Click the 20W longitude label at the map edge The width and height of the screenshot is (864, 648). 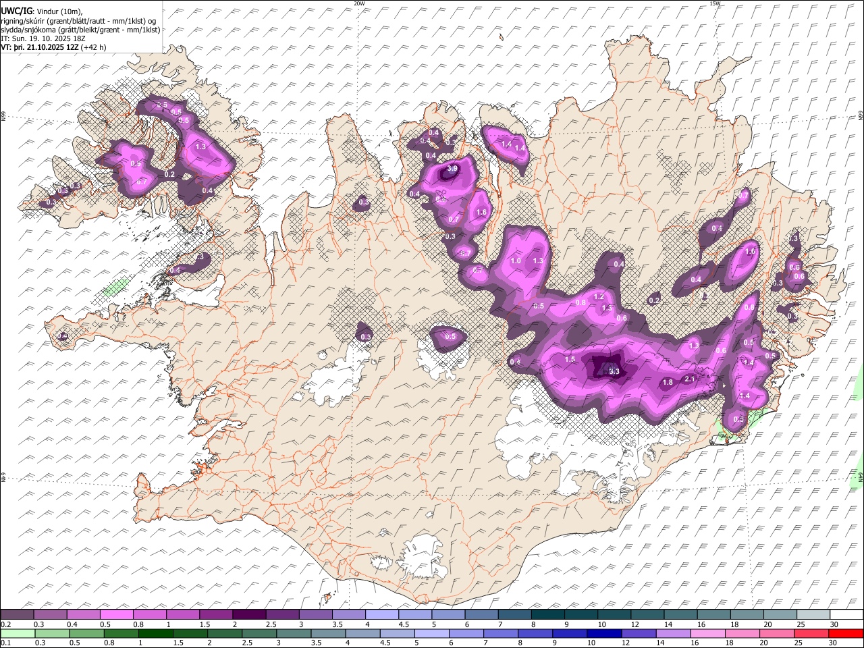[x=359, y=3]
